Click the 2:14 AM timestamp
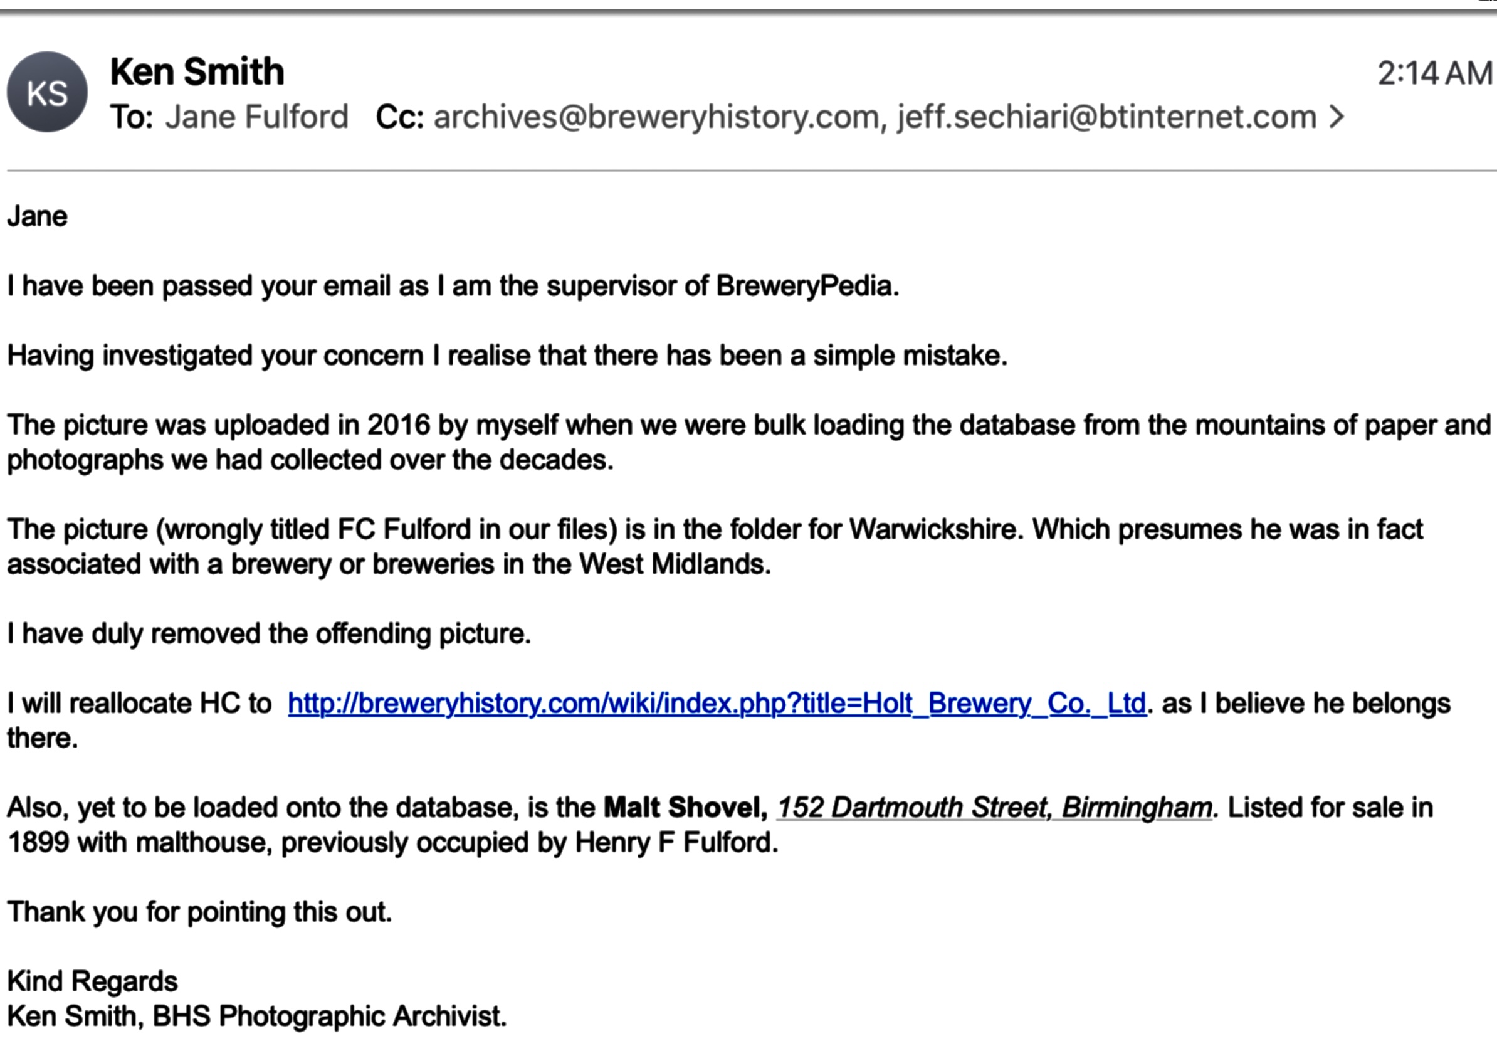1497x1046 pixels. click(1434, 73)
